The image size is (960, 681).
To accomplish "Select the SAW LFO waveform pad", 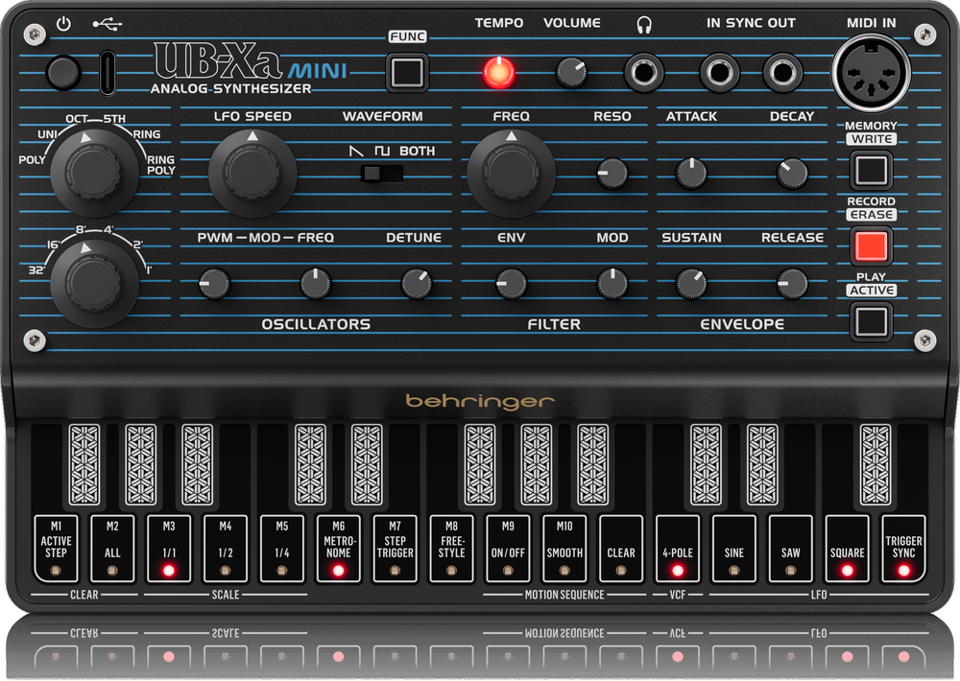I will (787, 550).
